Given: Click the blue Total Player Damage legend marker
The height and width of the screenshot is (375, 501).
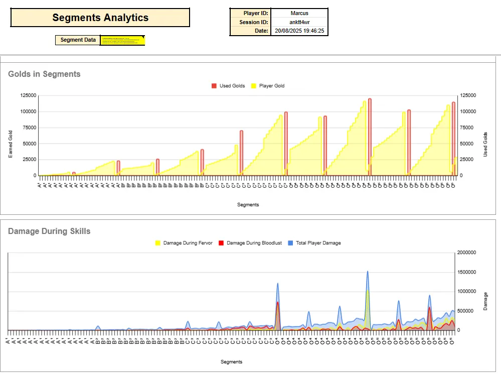Looking at the screenshot, I should click(x=291, y=243).
